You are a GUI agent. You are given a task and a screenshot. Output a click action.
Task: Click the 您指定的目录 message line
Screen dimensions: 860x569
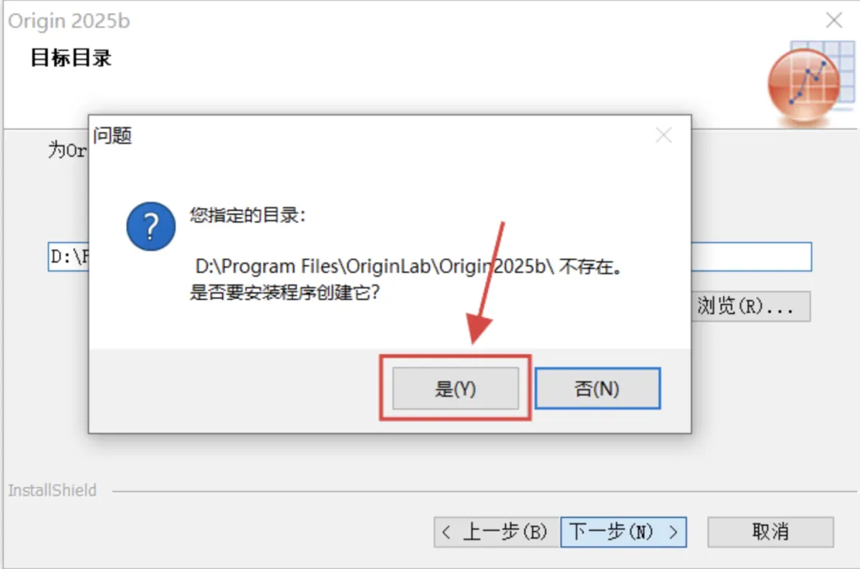(248, 215)
